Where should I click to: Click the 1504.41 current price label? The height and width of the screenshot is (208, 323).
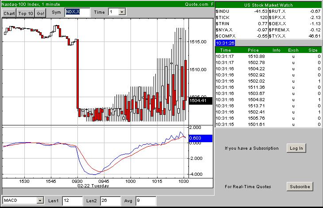(x=200, y=101)
